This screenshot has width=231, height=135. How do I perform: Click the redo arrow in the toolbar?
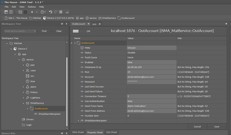tap(56, 12)
